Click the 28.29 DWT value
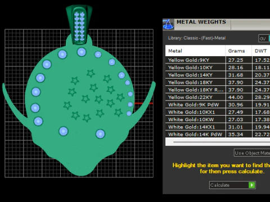 tap(262, 97)
